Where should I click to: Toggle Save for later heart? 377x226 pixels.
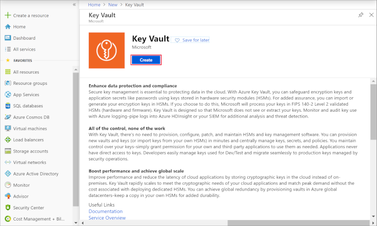coord(177,40)
